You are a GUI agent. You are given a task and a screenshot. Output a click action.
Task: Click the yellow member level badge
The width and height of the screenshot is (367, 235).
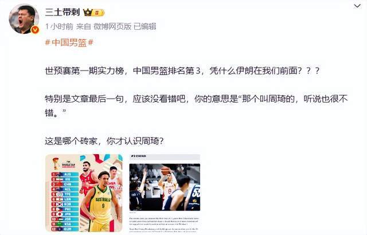point(98,13)
